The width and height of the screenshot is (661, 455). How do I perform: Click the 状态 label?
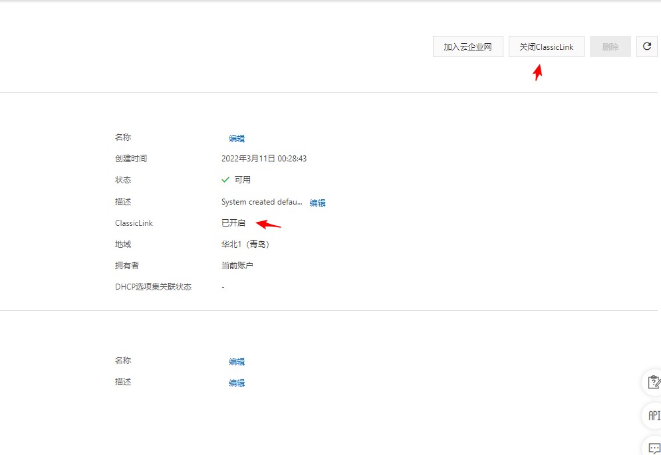pos(122,180)
